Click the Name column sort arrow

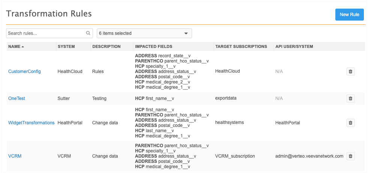pos(23,47)
